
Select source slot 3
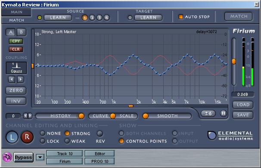99,18
